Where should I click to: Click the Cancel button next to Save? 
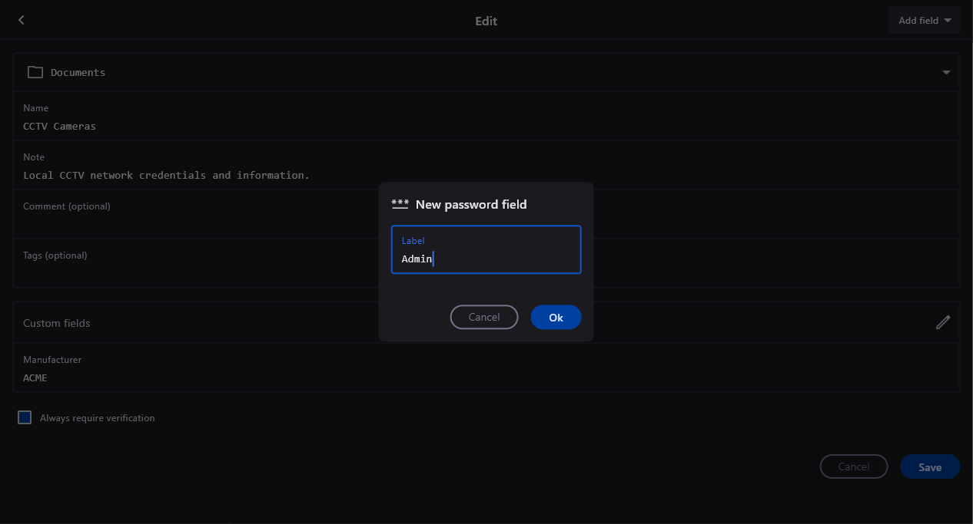click(853, 466)
